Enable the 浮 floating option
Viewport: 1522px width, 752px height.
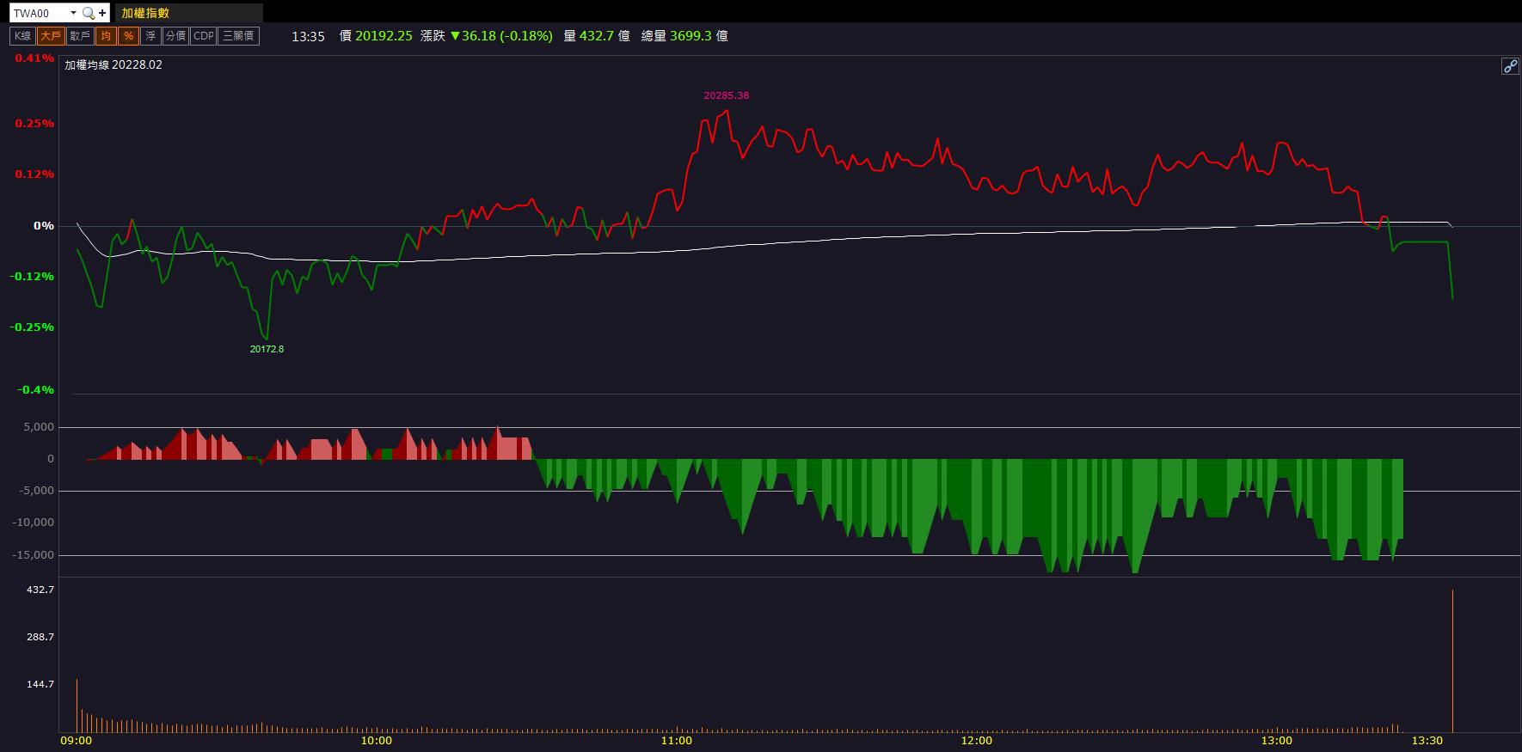151,36
